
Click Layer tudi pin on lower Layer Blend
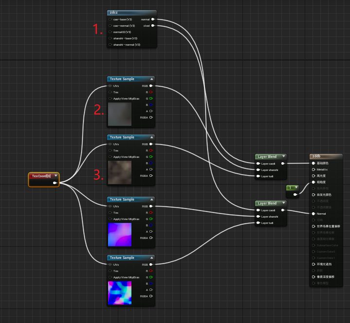pyautogui.click(x=258, y=223)
